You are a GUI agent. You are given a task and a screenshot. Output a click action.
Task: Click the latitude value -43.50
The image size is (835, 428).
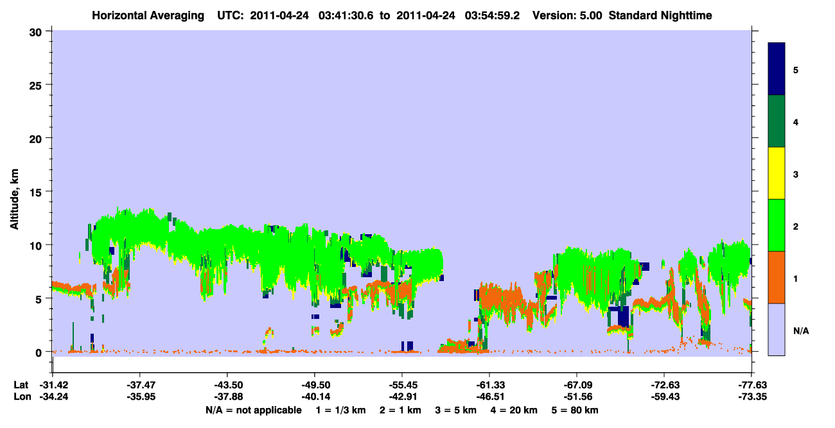(x=227, y=385)
